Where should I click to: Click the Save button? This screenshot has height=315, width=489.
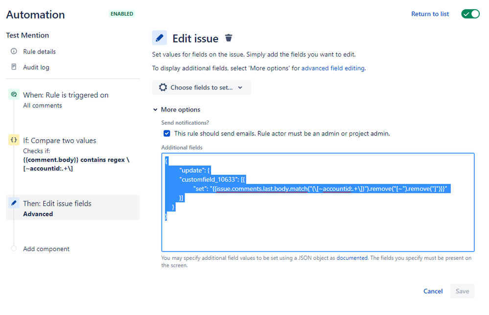pyautogui.click(x=462, y=291)
